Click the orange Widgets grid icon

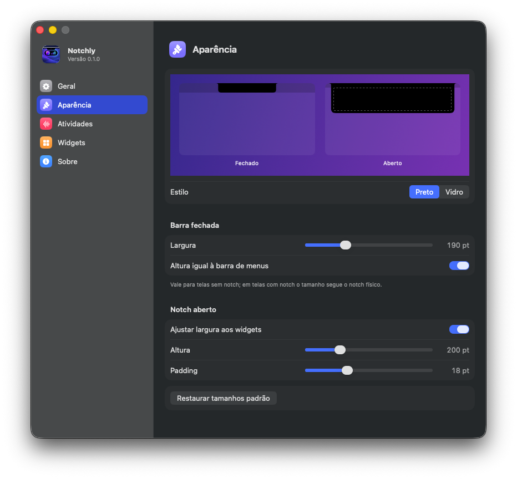coord(46,142)
